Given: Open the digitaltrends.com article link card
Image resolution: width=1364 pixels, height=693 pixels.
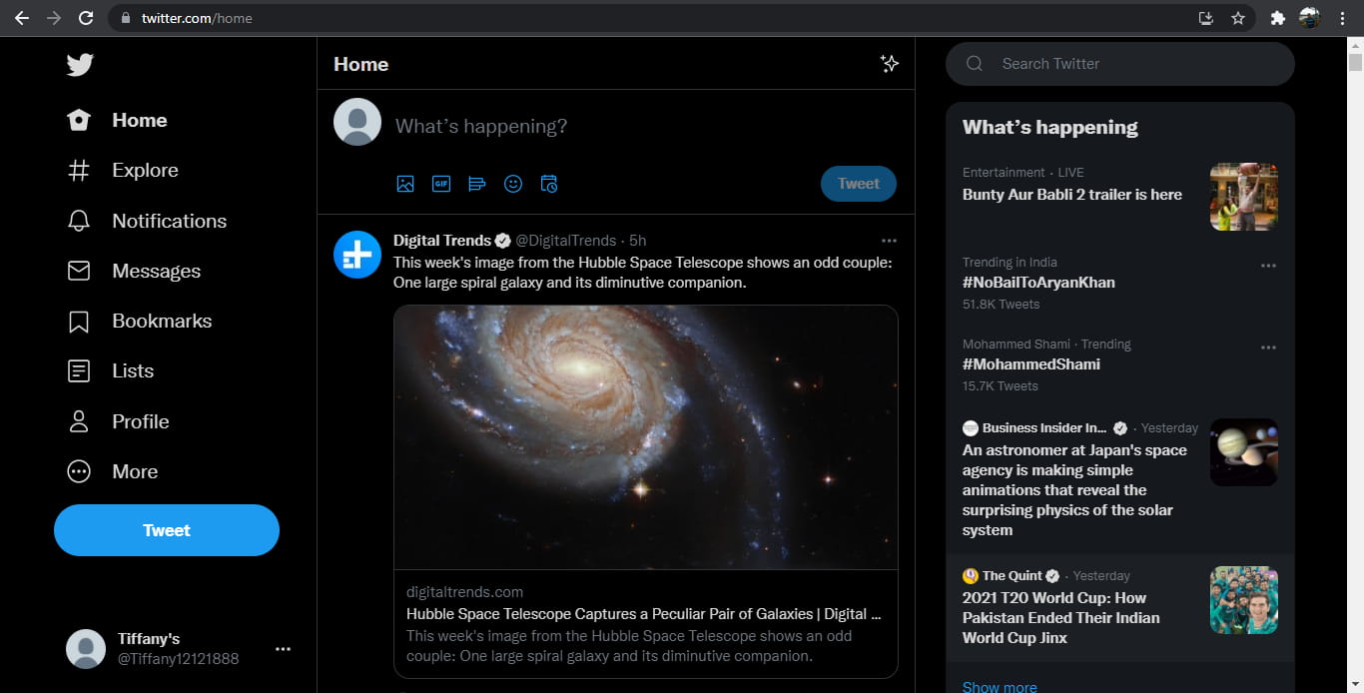Looking at the screenshot, I should (646, 624).
